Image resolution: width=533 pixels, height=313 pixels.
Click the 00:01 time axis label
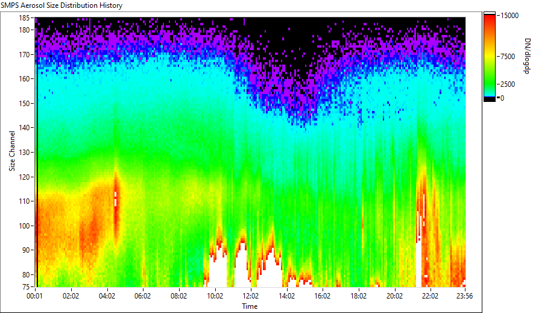[35, 296]
